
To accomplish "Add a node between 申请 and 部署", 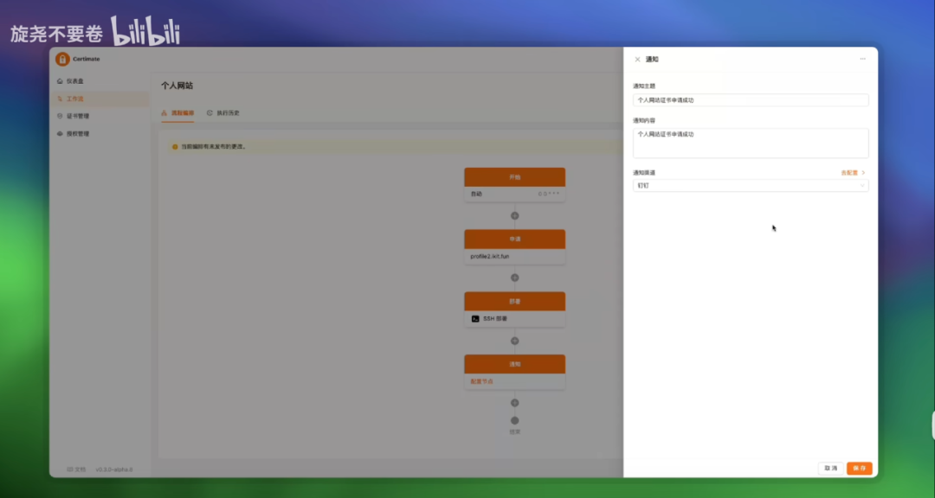I will pyautogui.click(x=514, y=278).
